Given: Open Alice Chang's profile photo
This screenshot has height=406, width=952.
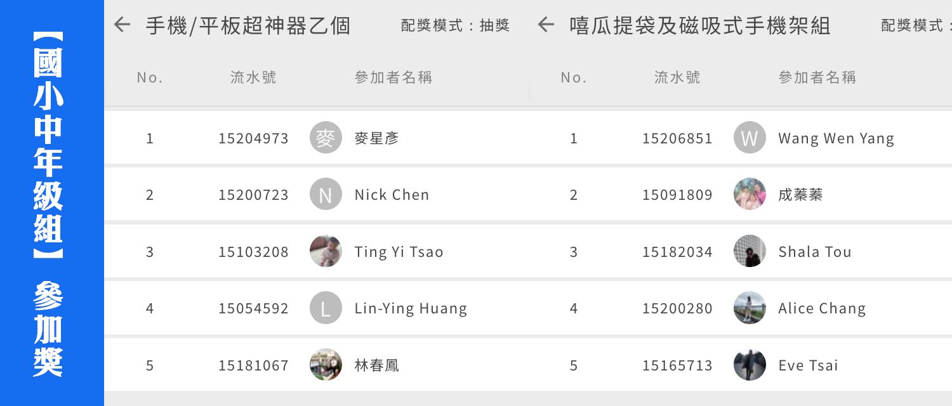Looking at the screenshot, I should (x=750, y=308).
